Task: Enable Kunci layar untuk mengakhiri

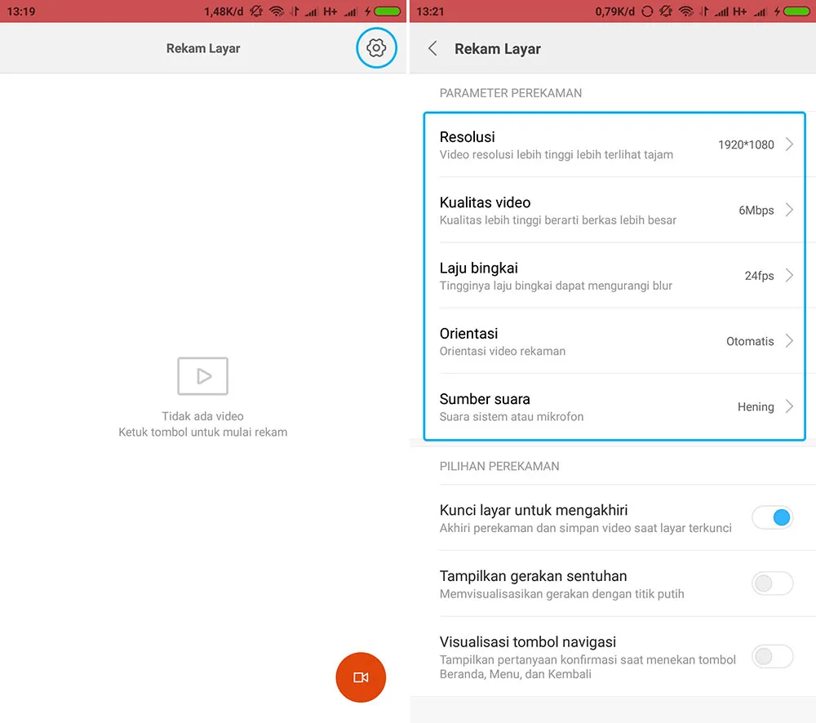Action: tap(772, 517)
